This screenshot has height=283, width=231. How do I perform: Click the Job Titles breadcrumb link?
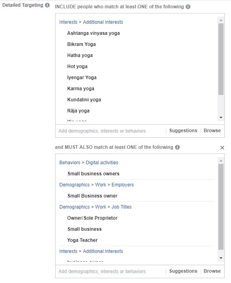pos(121,207)
